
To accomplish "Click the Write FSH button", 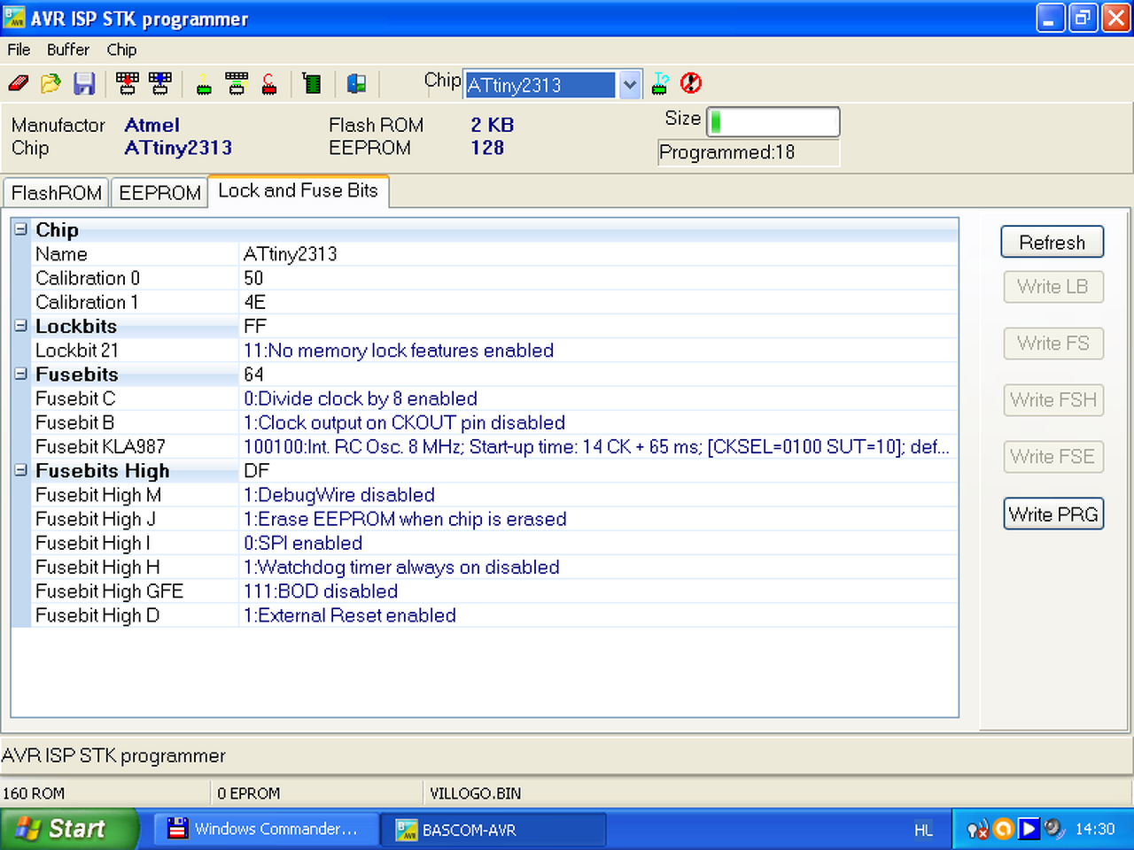I will (1052, 400).
